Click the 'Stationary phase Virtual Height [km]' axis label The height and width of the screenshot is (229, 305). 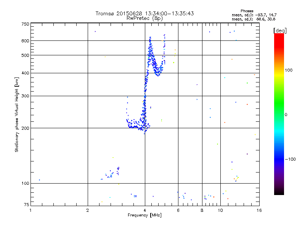[17, 114]
